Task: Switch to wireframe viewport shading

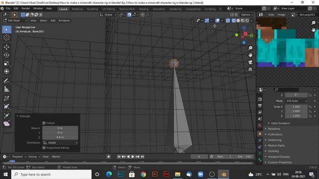Action: click(234, 20)
